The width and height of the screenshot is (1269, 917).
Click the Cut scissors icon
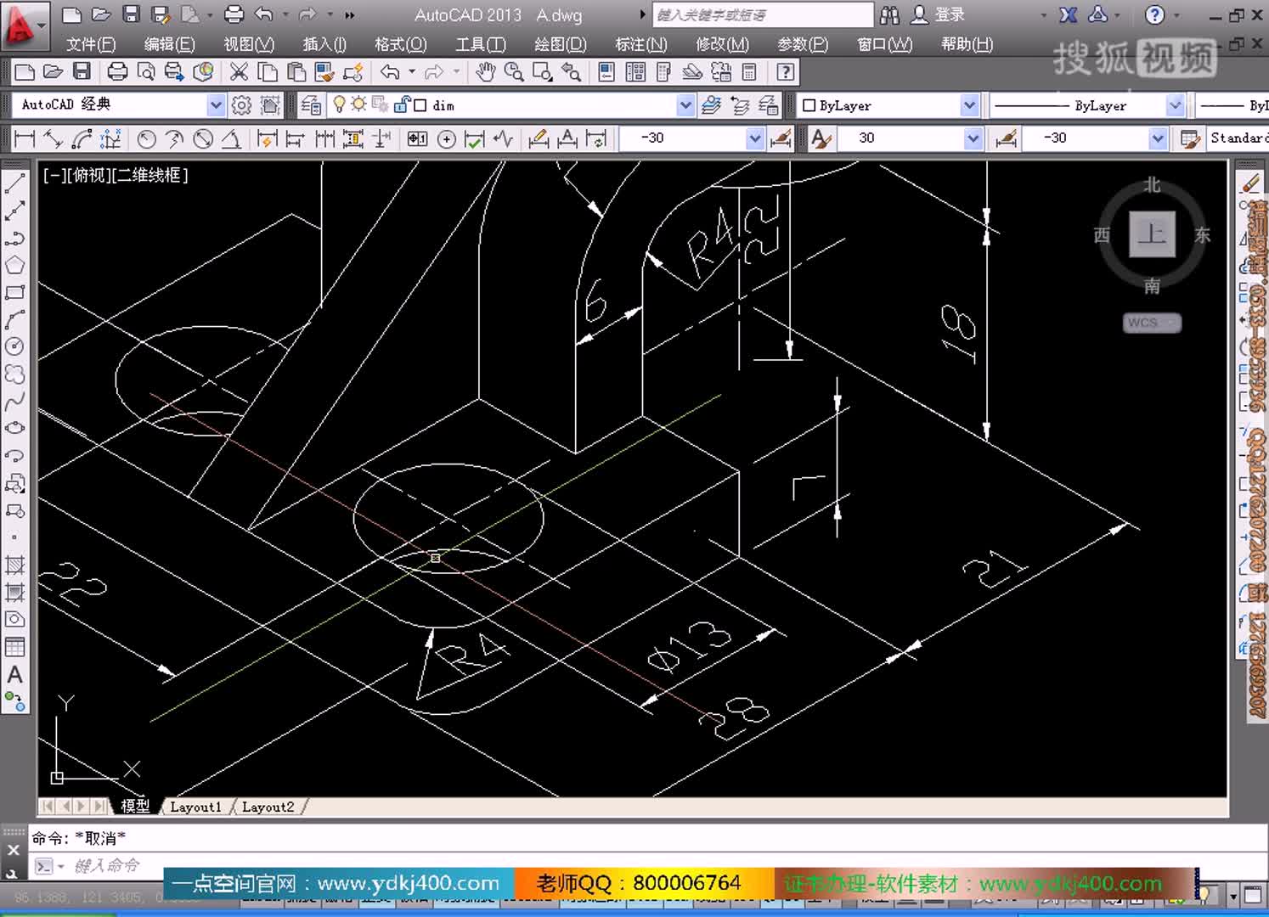240,72
